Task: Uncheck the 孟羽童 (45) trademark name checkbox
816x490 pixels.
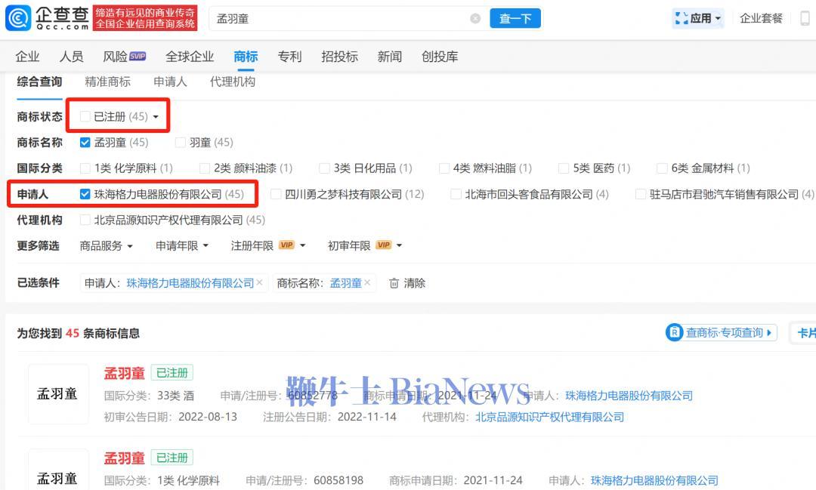Action: (85, 143)
